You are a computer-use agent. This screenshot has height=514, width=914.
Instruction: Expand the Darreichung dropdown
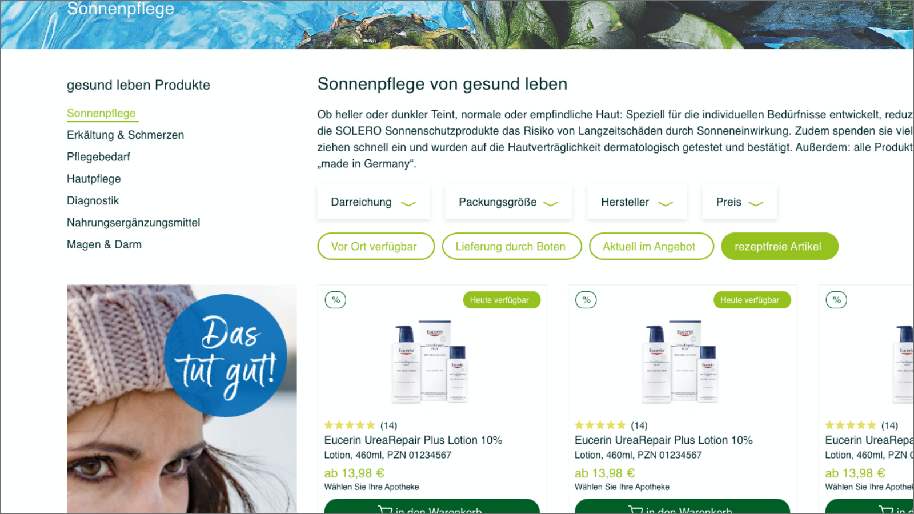[x=374, y=202]
